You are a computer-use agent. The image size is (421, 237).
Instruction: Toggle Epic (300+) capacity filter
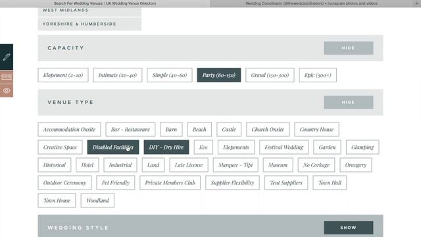[x=318, y=75]
